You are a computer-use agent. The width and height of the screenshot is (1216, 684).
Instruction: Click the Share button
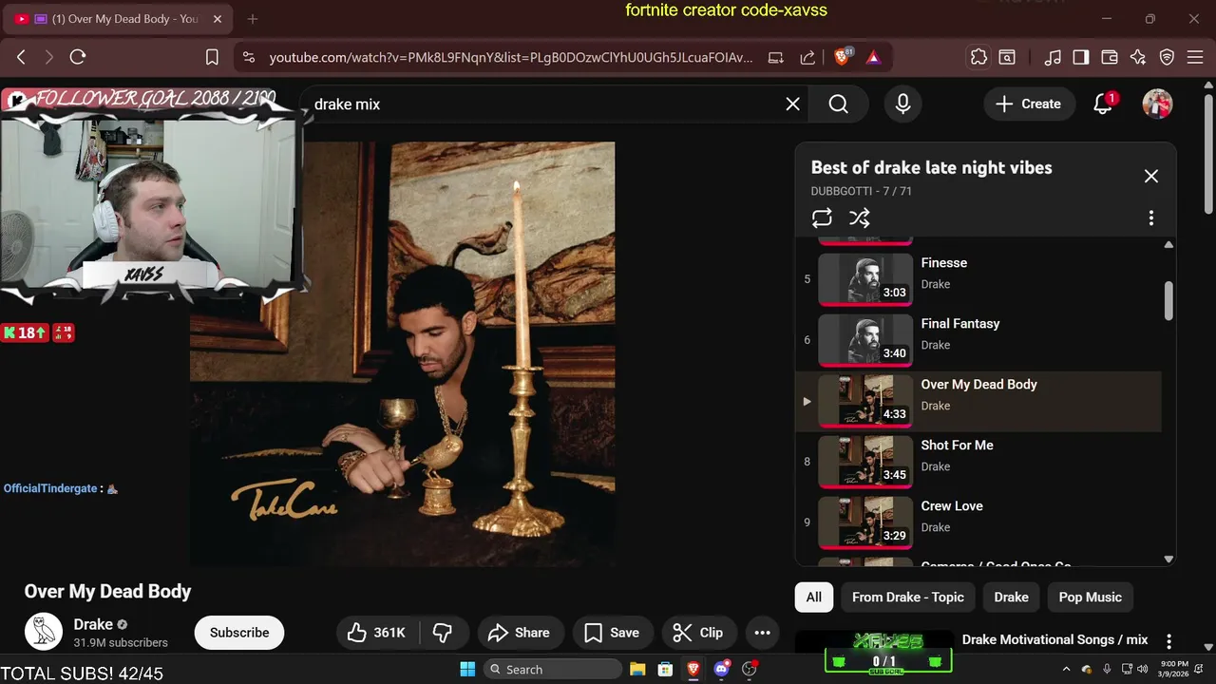tap(519, 633)
